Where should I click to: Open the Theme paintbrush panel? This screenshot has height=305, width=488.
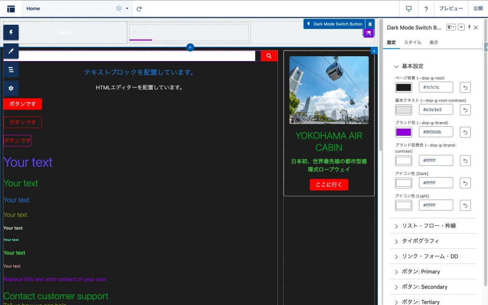11,51
